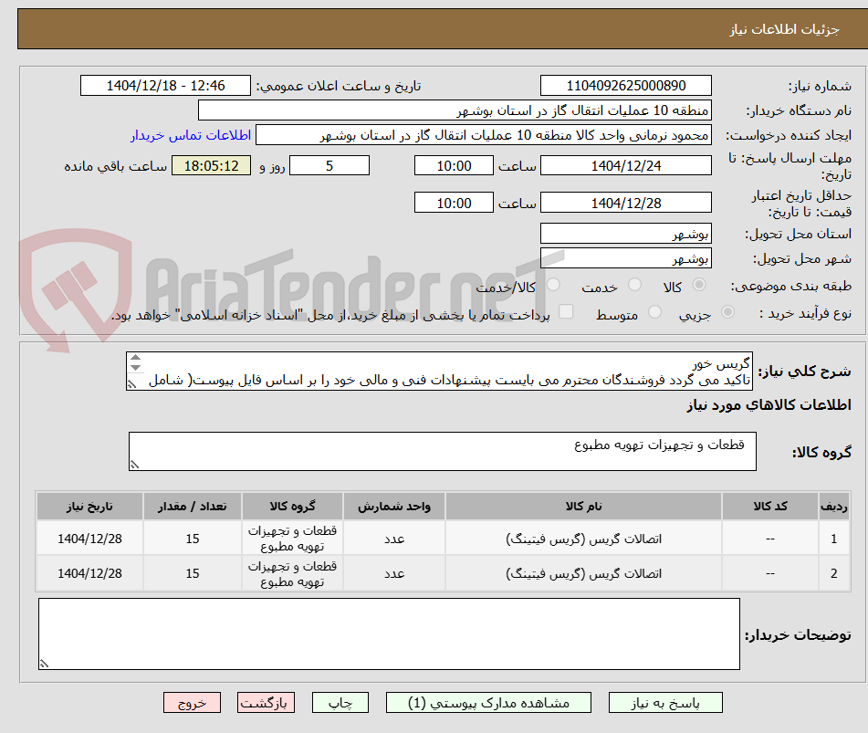Click the delivery city field بوشهر
Viewport: 868px width, 733px height.
point(625,258)
